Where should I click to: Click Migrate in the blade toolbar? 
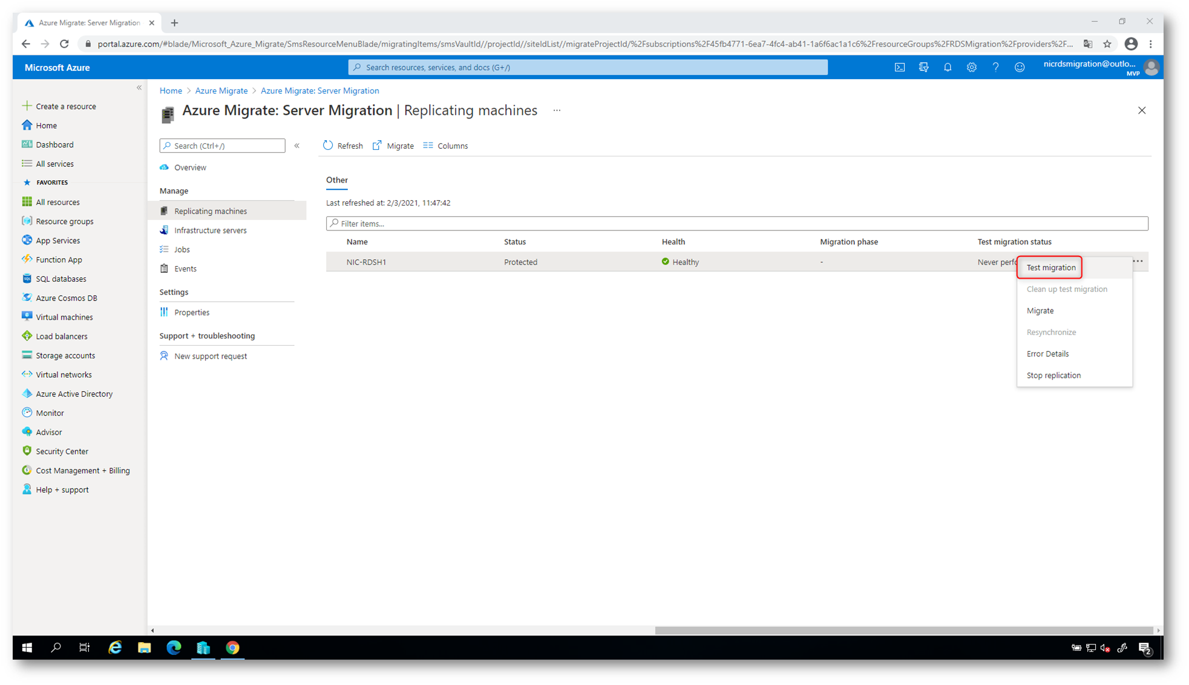pos(393,146)
